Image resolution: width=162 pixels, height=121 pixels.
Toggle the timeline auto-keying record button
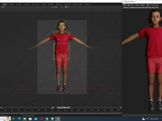(x=53, y=108)
